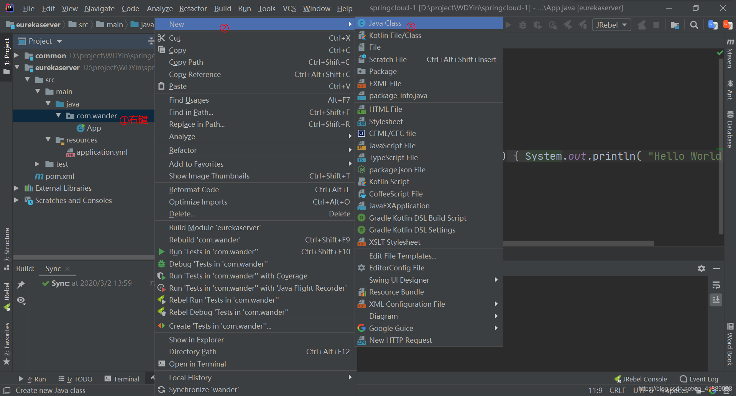
Task: Open the Refactor menu in the menu bar
Action: tap(193, 8)
